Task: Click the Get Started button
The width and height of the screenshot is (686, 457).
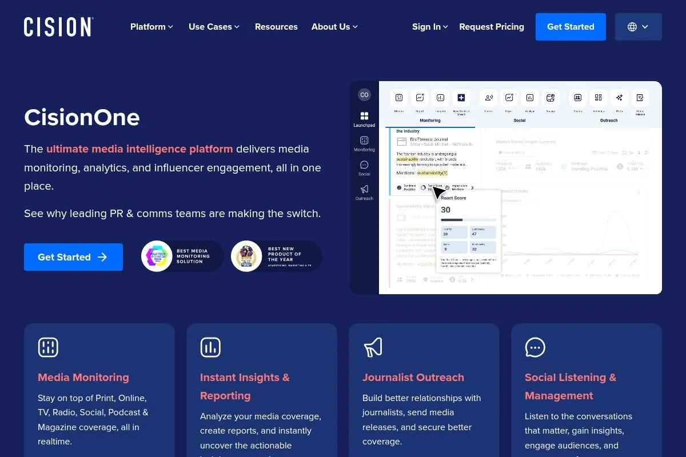Action: (570, 26)
